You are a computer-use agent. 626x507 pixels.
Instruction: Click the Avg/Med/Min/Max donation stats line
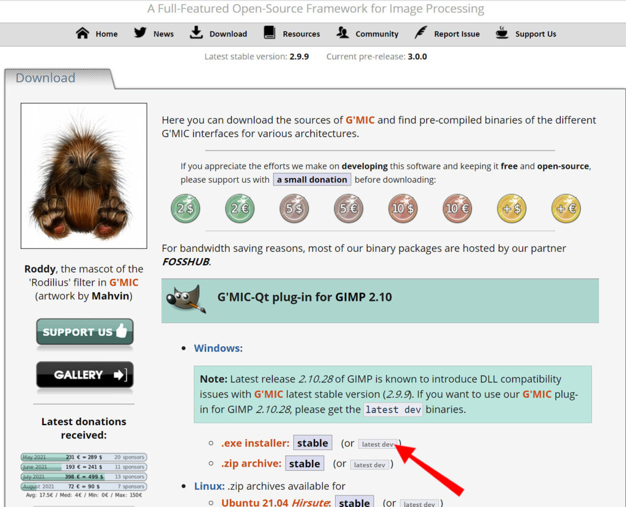(x=84, y=495)
